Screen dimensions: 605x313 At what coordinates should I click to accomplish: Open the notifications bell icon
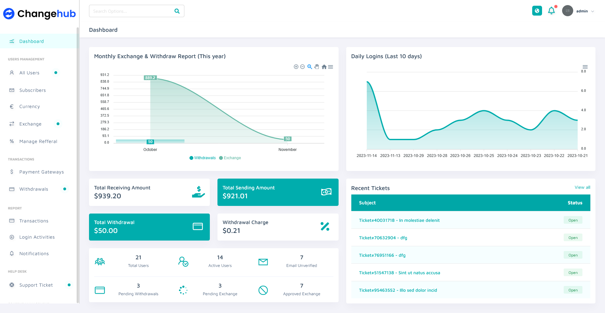(552, 11)
